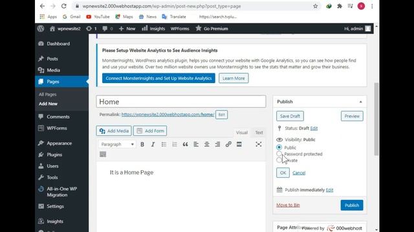Insert Read More tag
414x232 pixels.
(239, 144)
